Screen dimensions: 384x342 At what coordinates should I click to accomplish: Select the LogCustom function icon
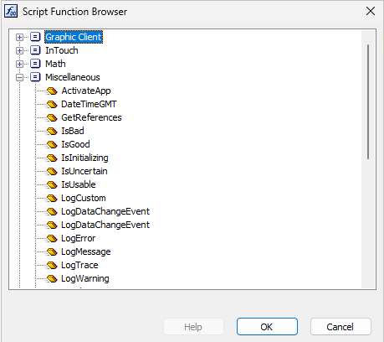pyautogui.click(x=52, y=198)
